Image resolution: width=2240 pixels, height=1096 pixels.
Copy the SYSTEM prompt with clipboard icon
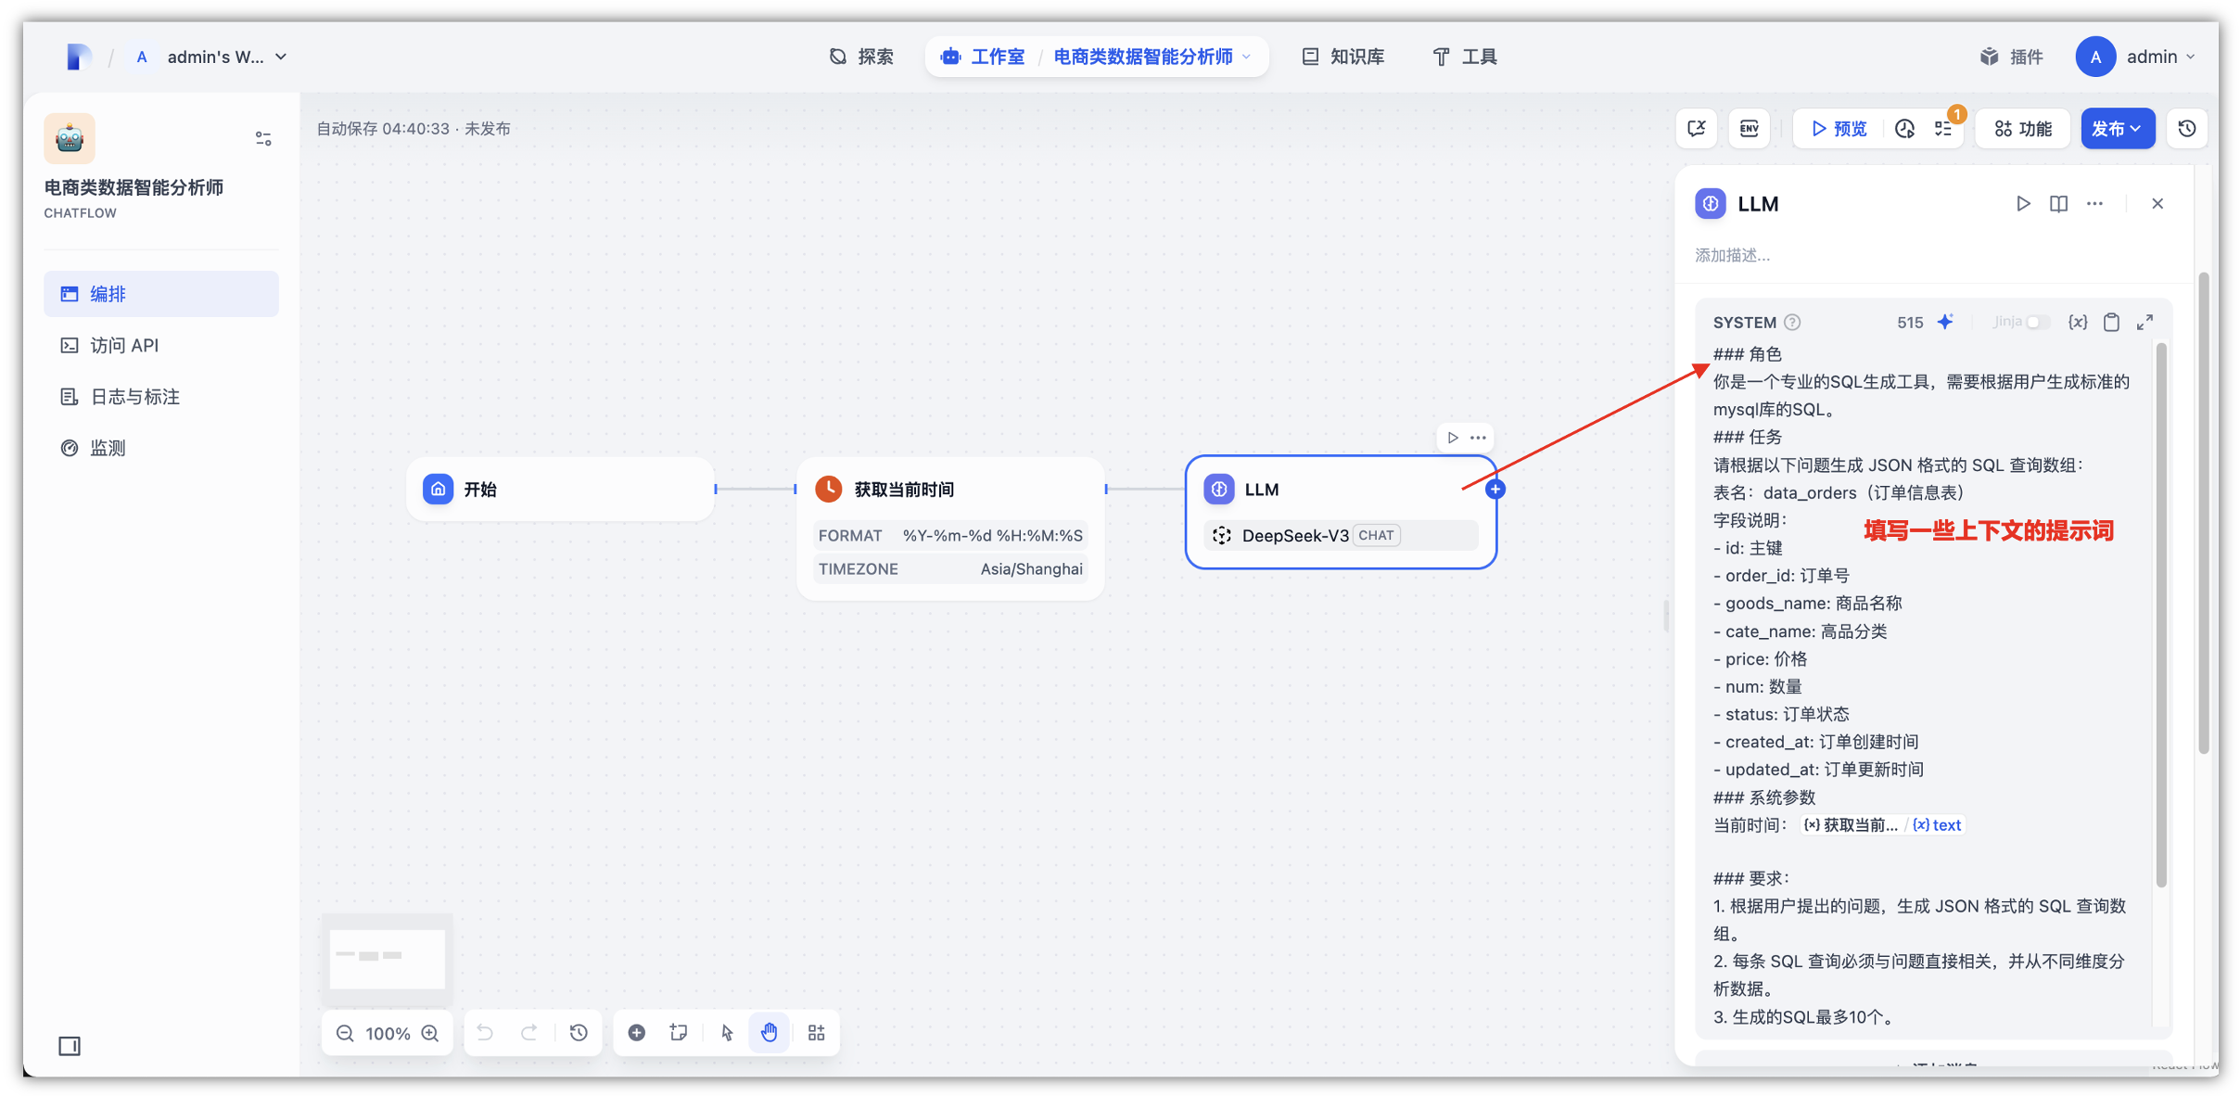2111,322
